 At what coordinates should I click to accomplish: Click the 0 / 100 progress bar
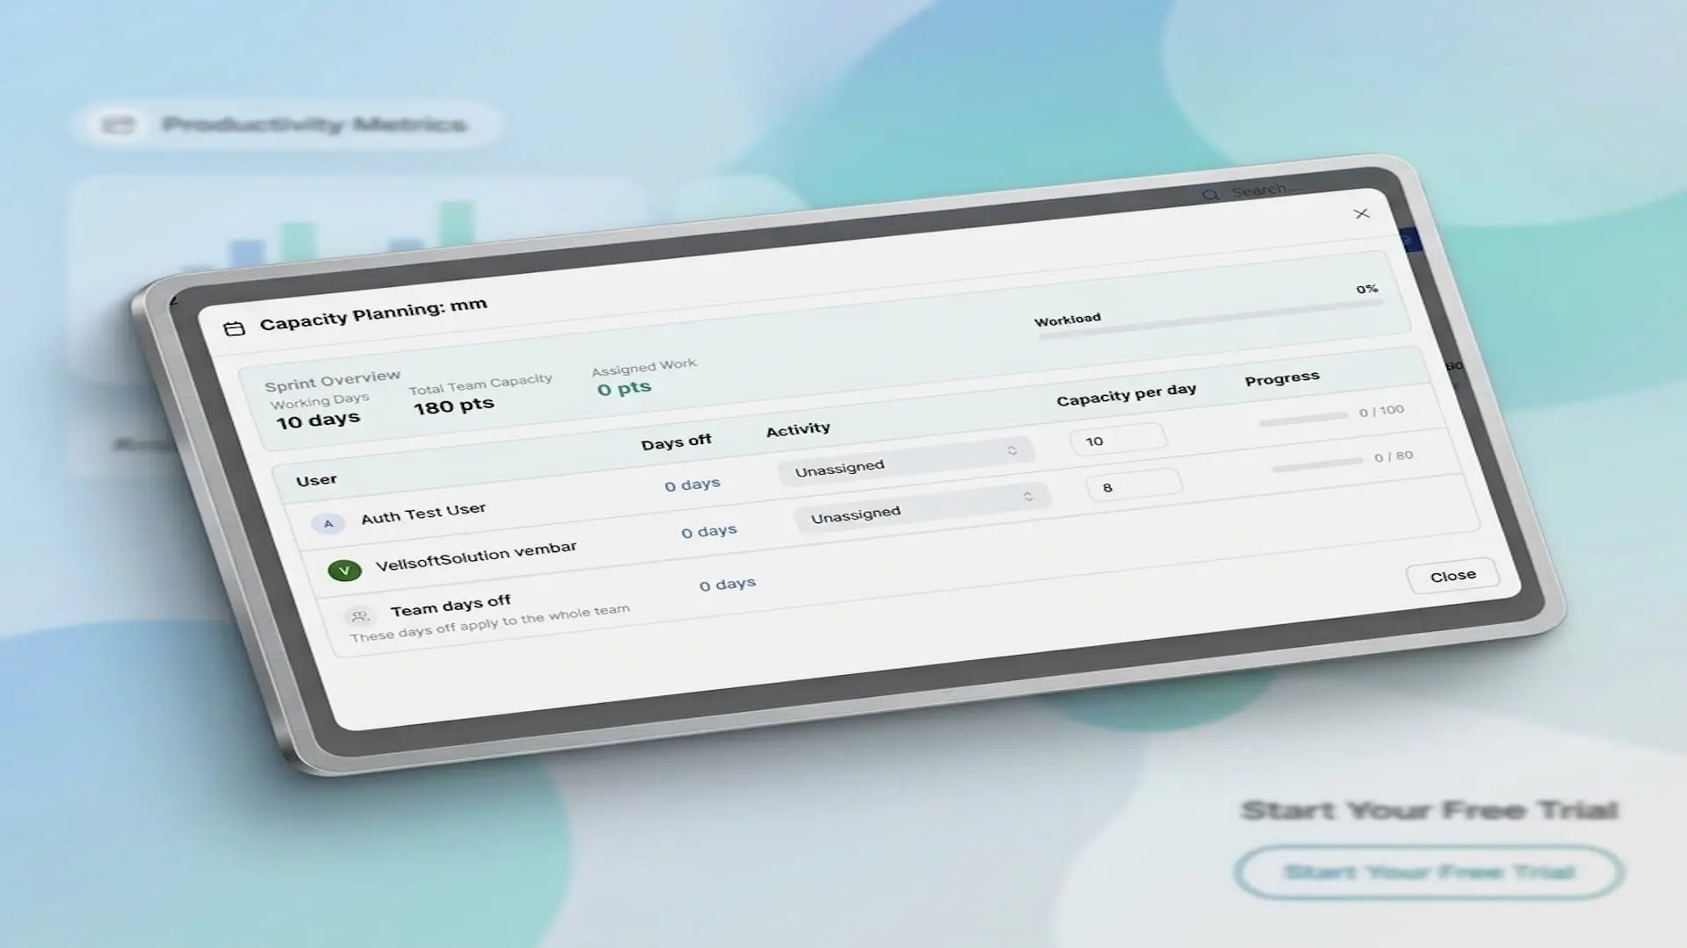(1303, 419)
